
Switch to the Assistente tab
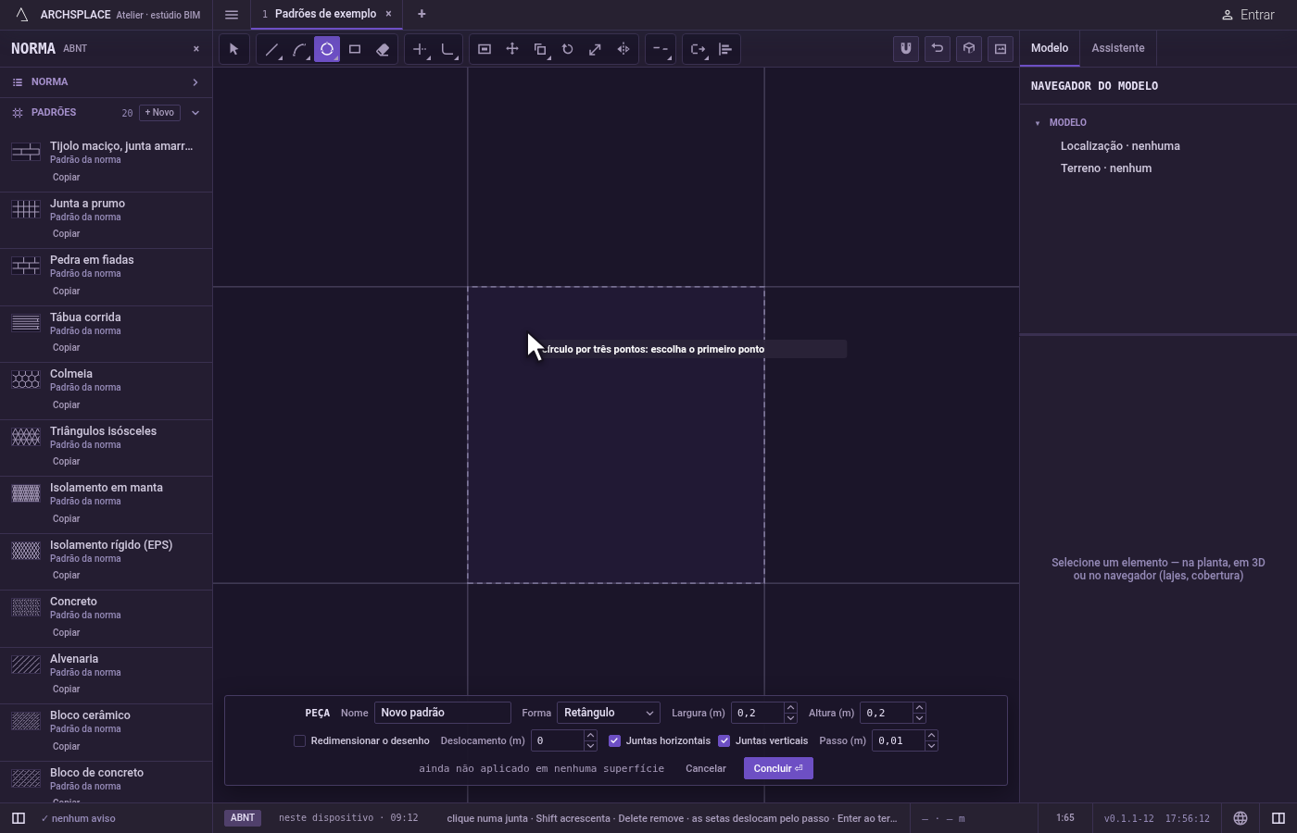click(1117, 48)
